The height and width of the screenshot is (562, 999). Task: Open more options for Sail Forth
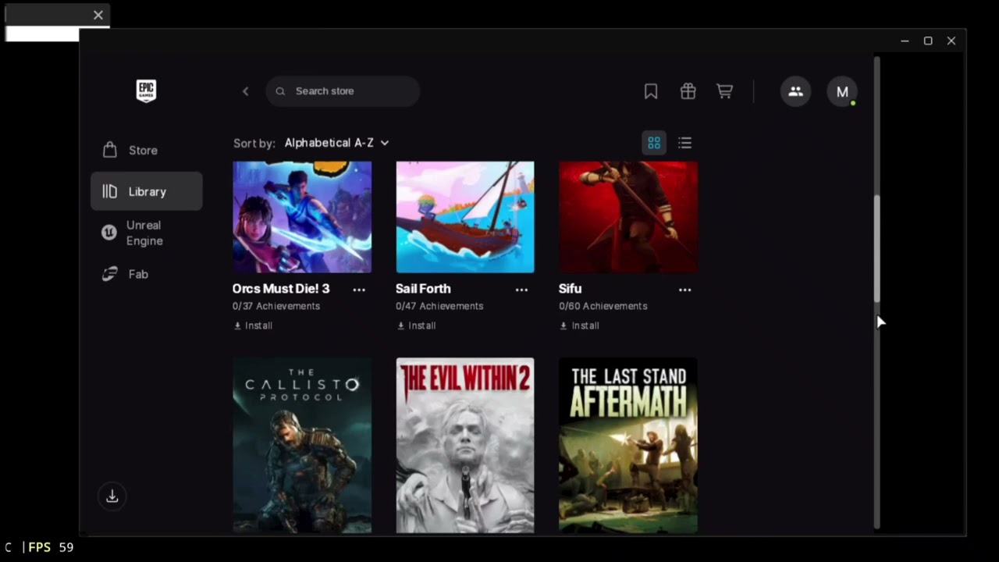[521, 290]
